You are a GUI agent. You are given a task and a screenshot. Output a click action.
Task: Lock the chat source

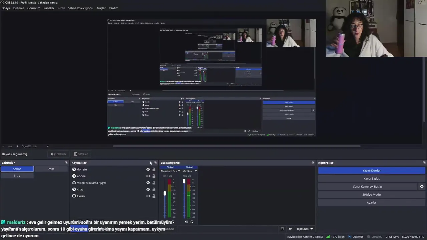154,189
